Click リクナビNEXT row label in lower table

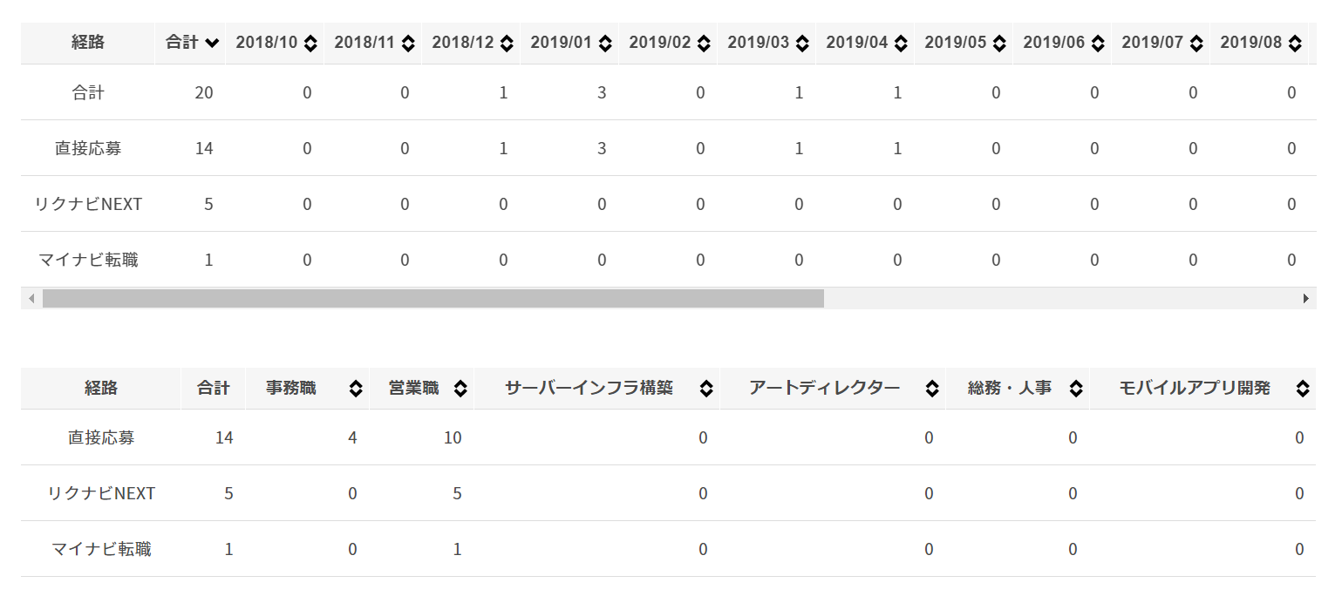[101, 493]
